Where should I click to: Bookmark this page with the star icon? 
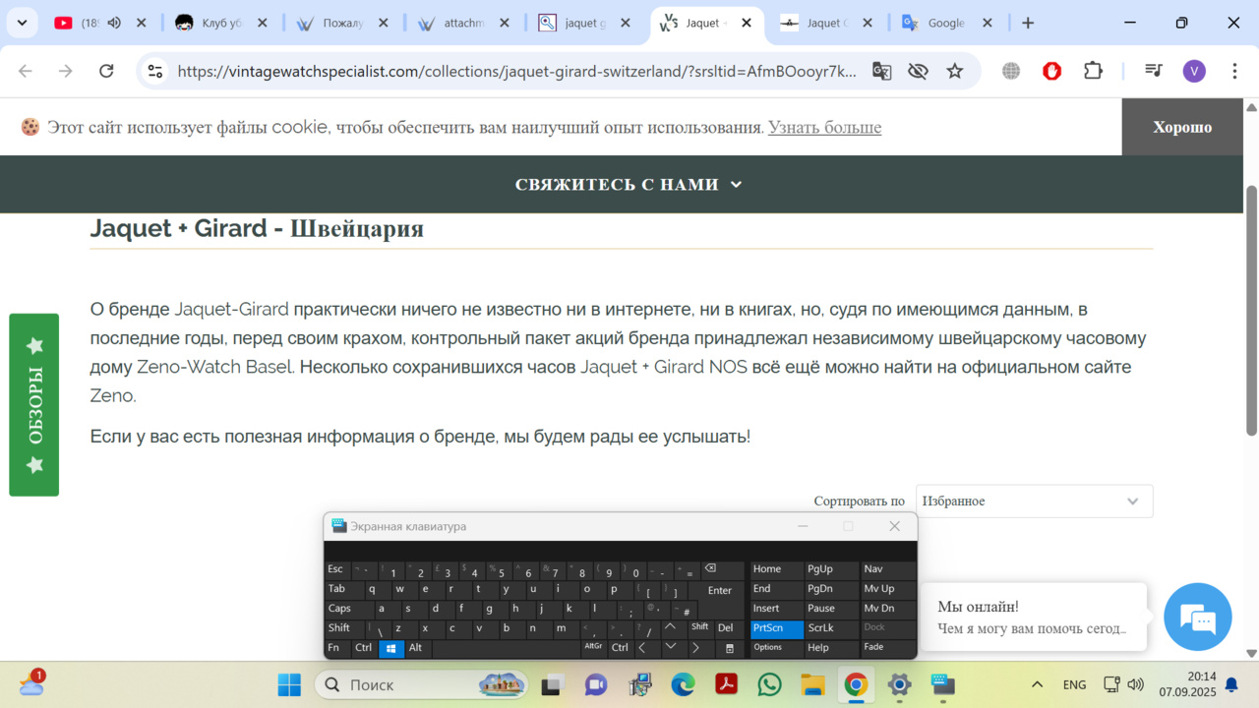click(x=954, y=71)
